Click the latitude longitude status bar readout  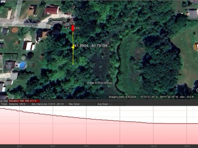159,97
